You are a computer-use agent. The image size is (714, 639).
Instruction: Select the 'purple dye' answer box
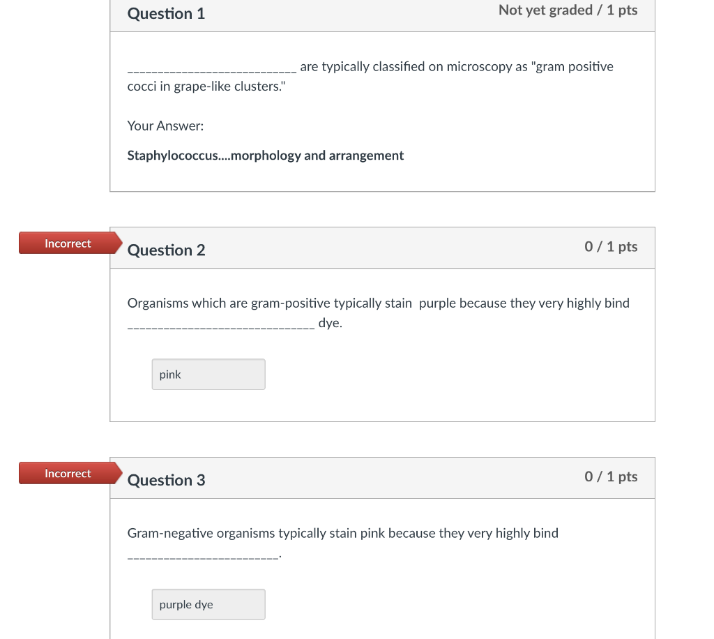pyautogui.click(x=208, y=604)
